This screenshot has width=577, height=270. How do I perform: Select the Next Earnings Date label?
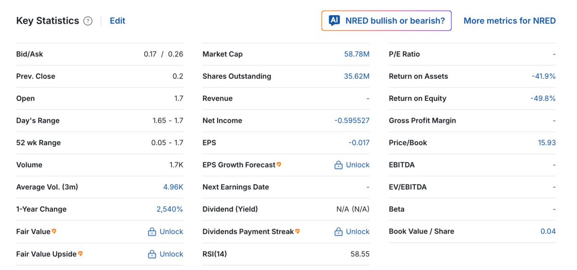pos(236,187)
